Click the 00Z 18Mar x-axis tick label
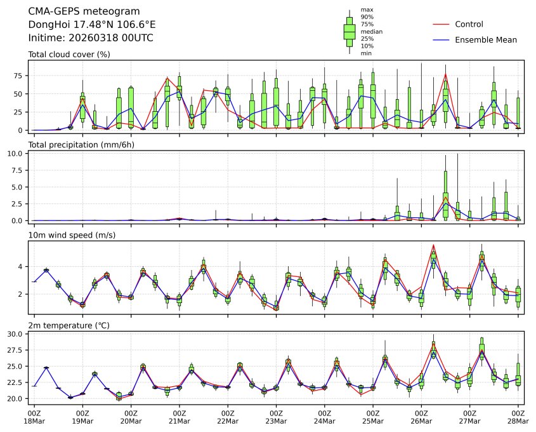This screenshot has width=536, height=432. point(34,417)
